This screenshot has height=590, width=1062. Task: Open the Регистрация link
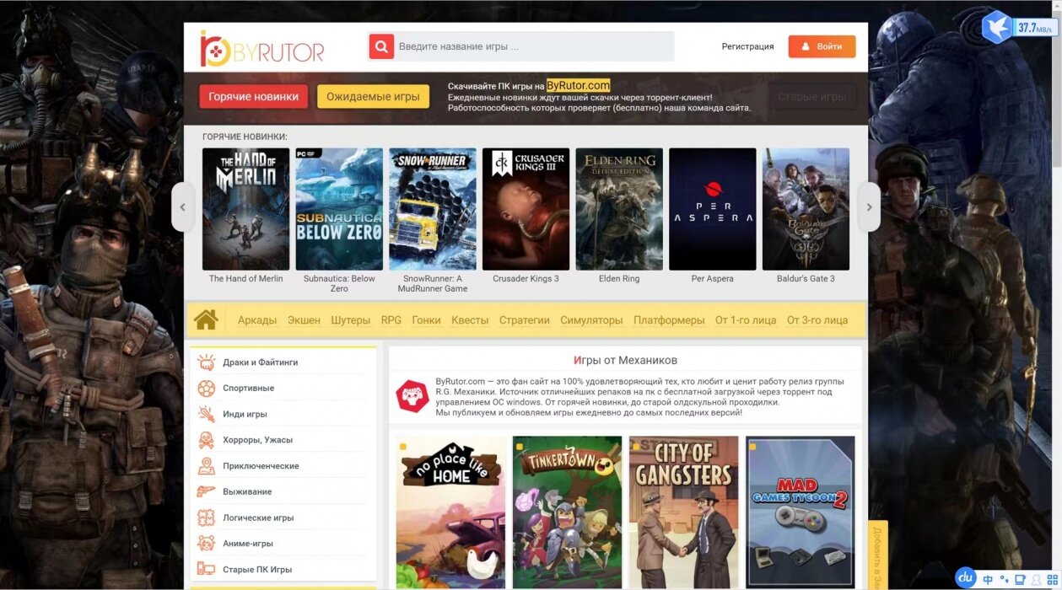coord(747,46)
